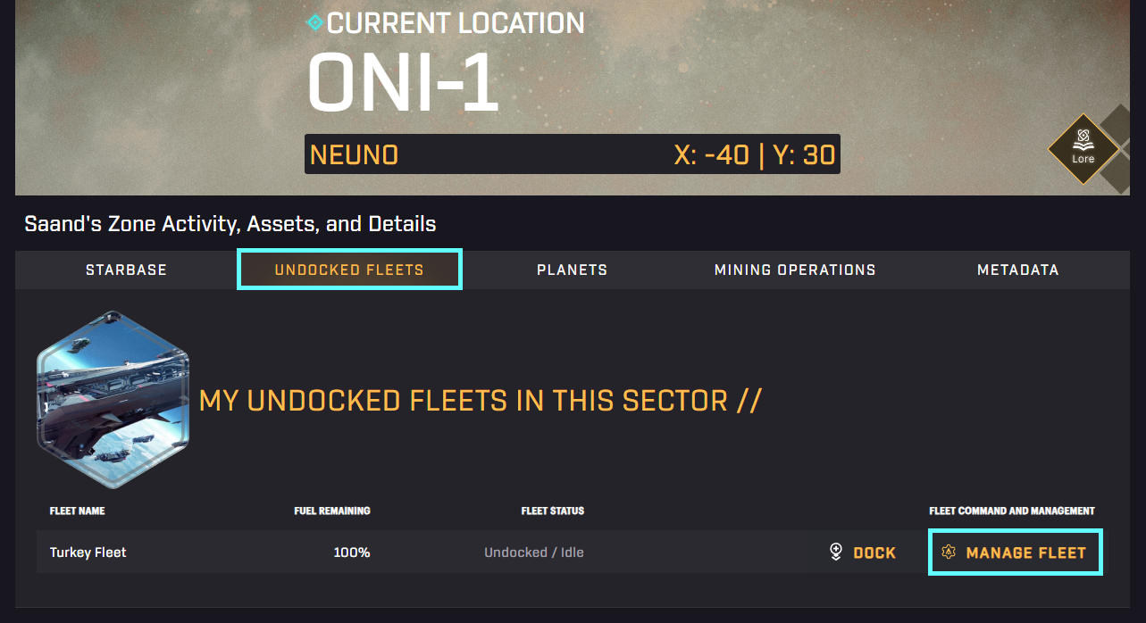1146x623 pixels.
Task: Go to the Mining Operations tab
Action: click(x=795, y=270)
